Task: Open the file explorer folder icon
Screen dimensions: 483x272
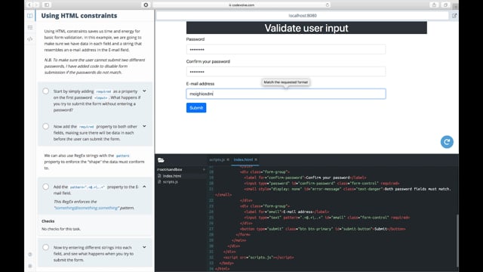Action: [161, 160]
